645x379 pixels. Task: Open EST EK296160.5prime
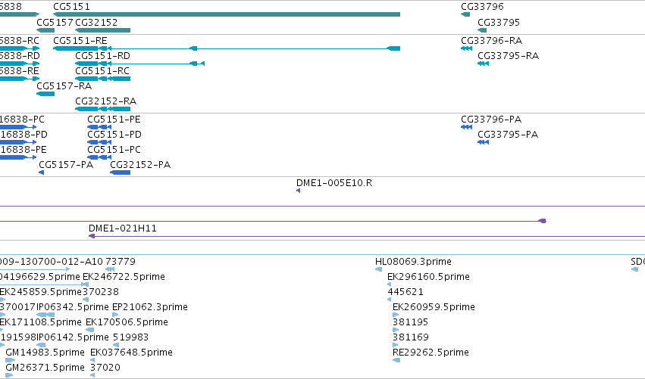(429, 277)
